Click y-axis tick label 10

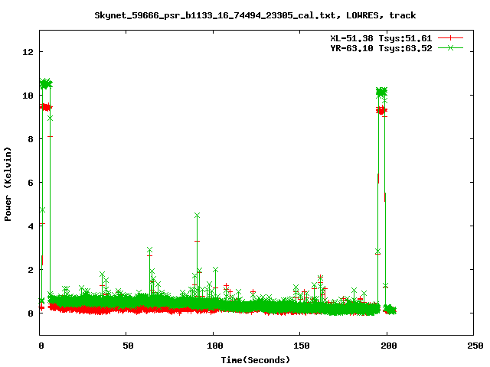coord(28,96)
